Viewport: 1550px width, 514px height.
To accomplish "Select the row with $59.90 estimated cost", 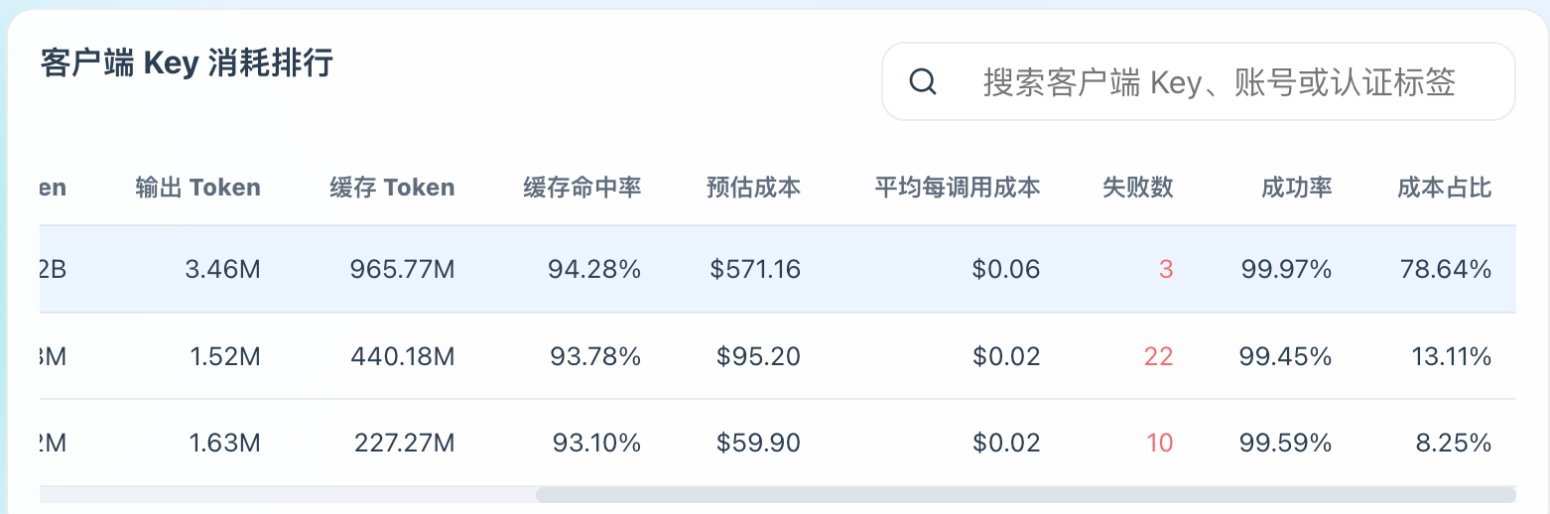I will [x=778, y=443].
